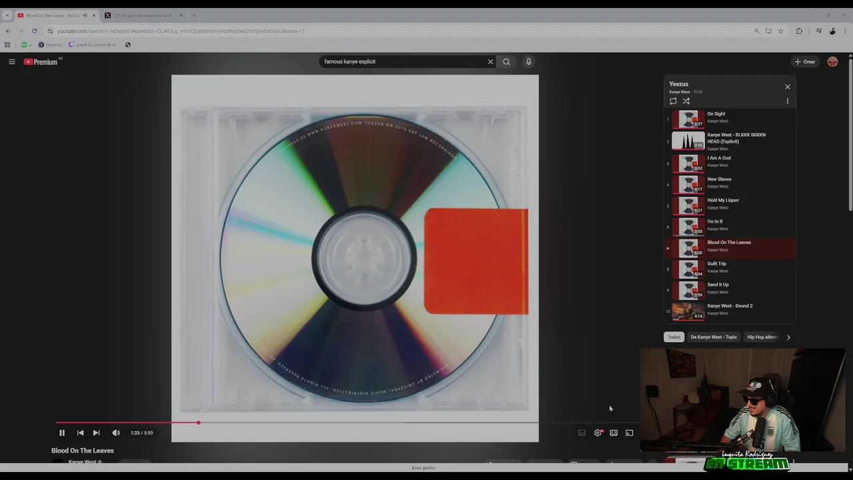Go back in browser history
The height and width of the screenshot is (480, 853).
(x=8, y=31)
